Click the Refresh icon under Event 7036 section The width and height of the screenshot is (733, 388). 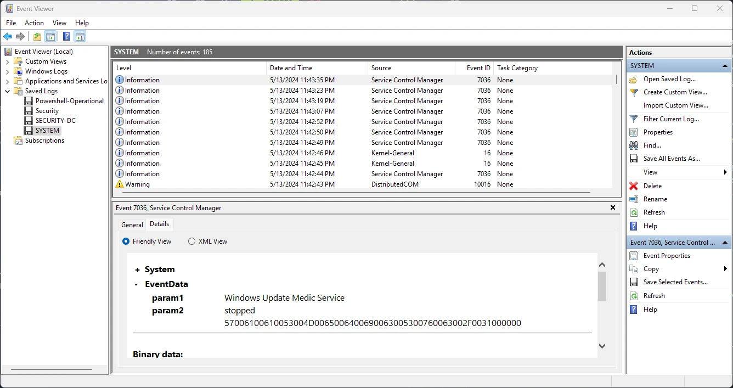pos(634,296)
